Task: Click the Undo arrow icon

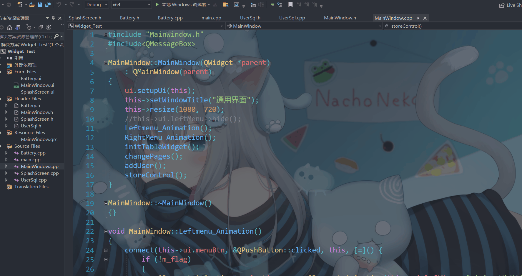Action: 59,4
